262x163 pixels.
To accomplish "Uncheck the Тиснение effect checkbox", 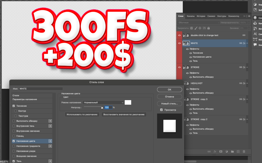I will coord(14,106).
